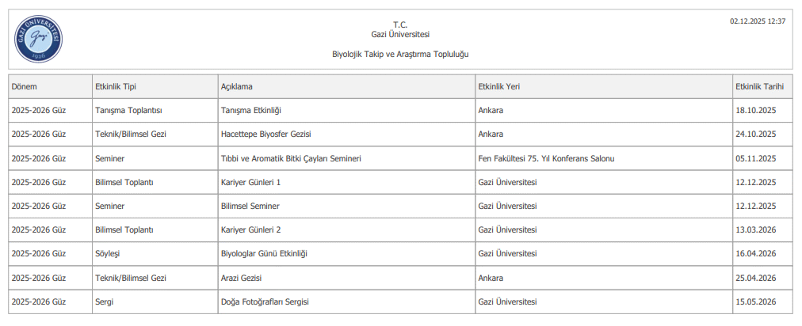This screenshot has width=802, height=326.
Task: Click the Hacettepe Biyosfer Gezisi entry
Action: 266,135
